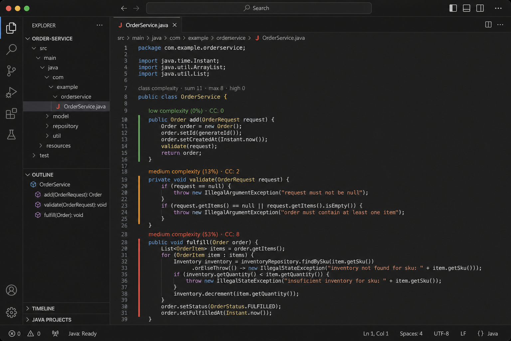Open editor more actions ellipsis

[500, 24]
